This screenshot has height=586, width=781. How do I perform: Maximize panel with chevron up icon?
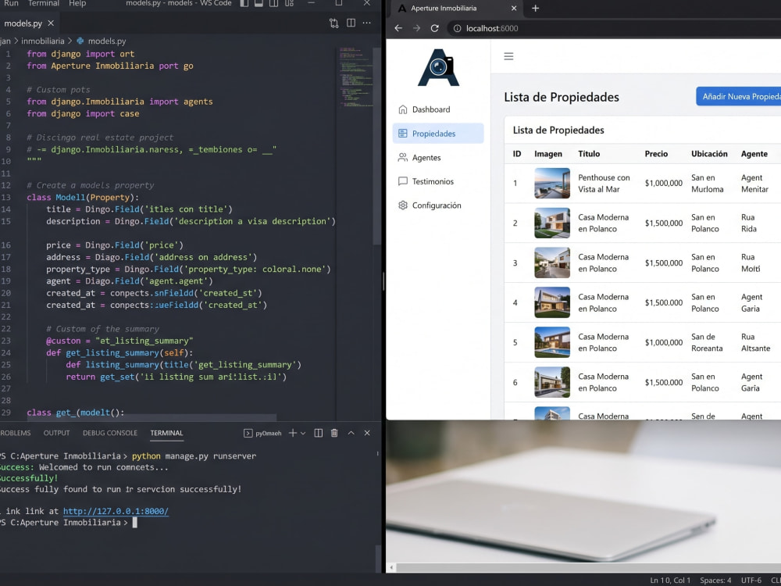click(351, 433)
